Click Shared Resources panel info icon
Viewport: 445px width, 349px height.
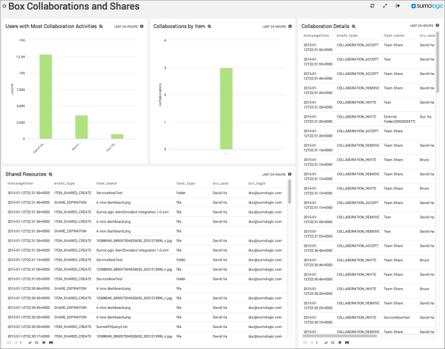290,174
